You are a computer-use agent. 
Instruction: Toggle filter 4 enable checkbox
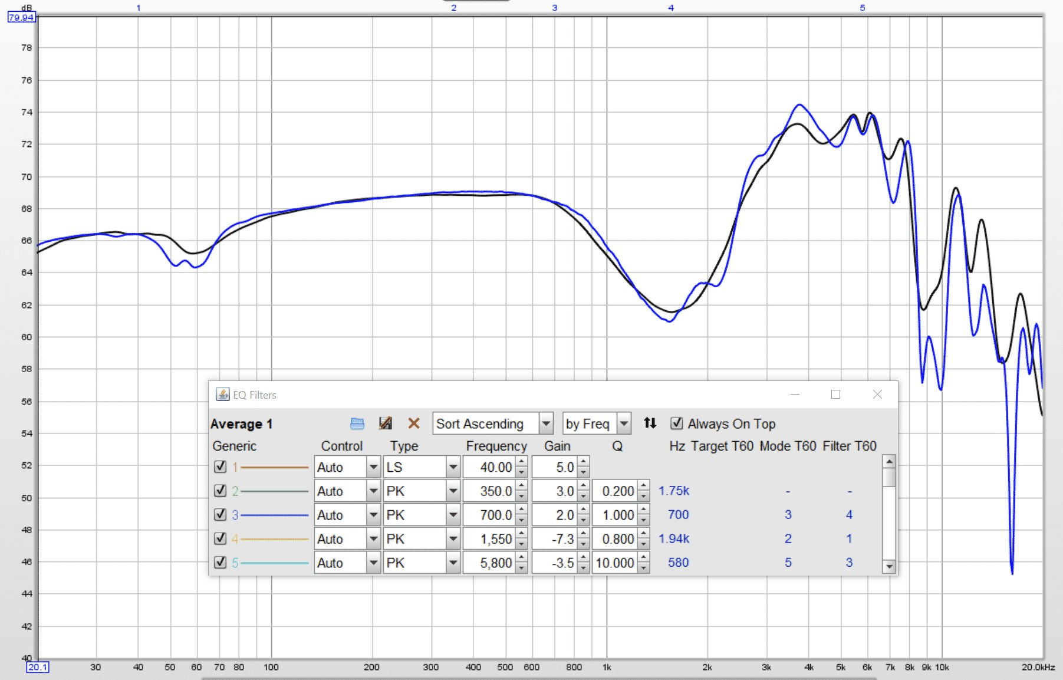(x=221, y=538)
